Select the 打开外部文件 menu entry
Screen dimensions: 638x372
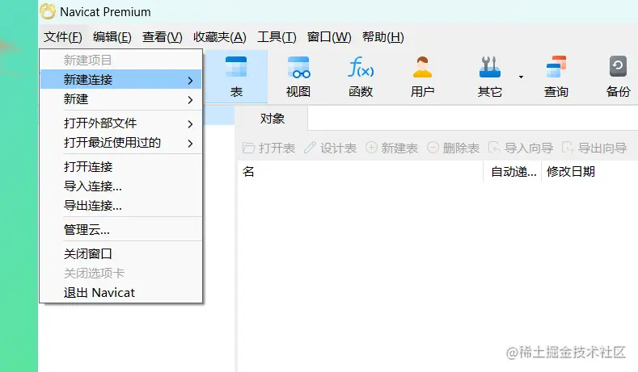click(121, 123)
